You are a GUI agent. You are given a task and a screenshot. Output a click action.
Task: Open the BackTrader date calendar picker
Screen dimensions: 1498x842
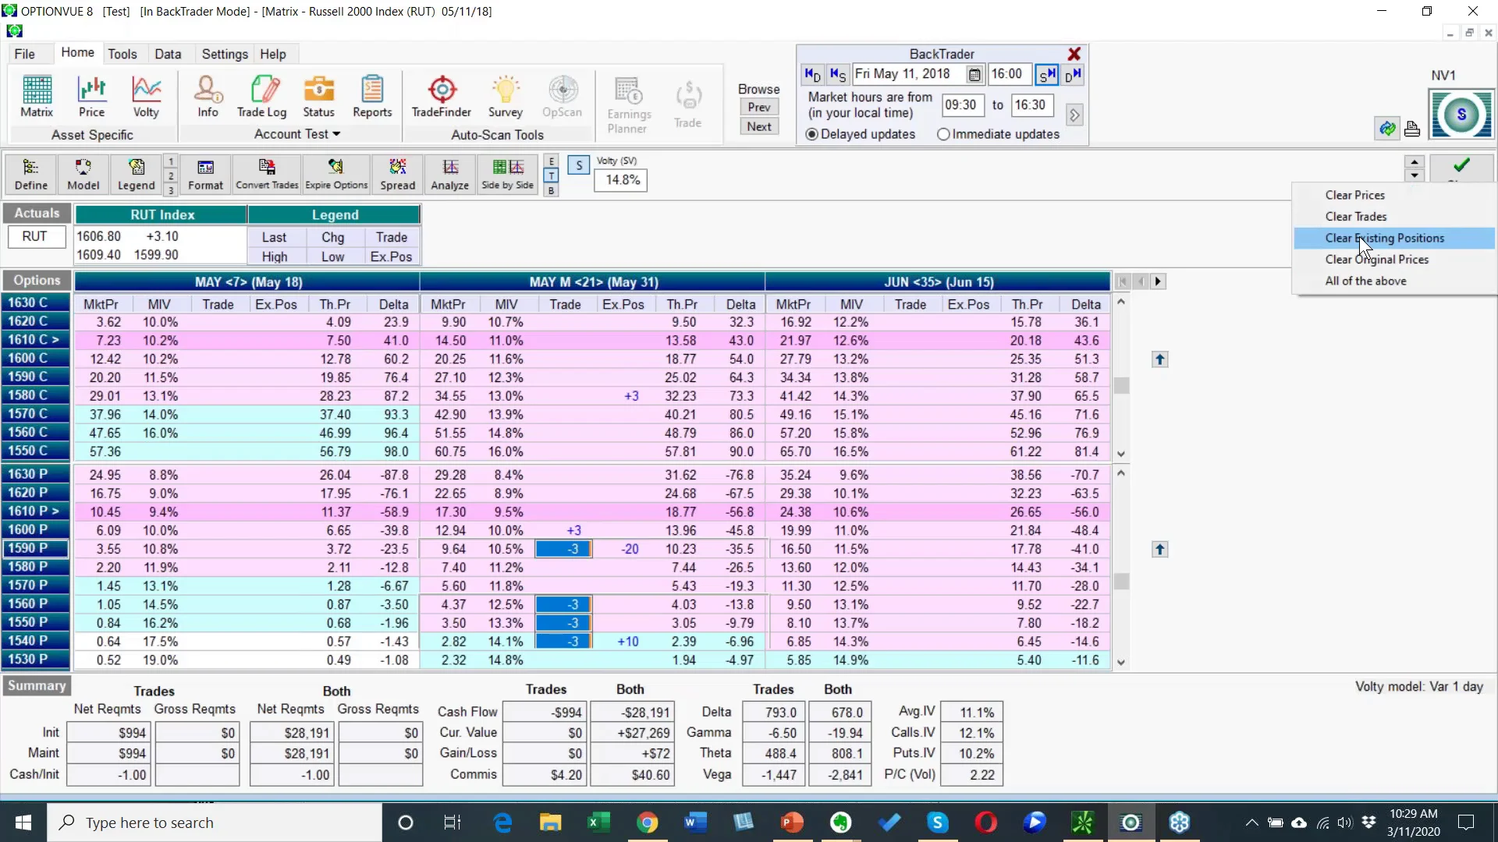974,75
